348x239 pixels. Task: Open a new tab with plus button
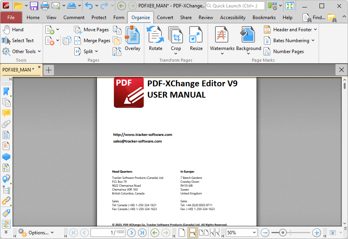[48, 70]
